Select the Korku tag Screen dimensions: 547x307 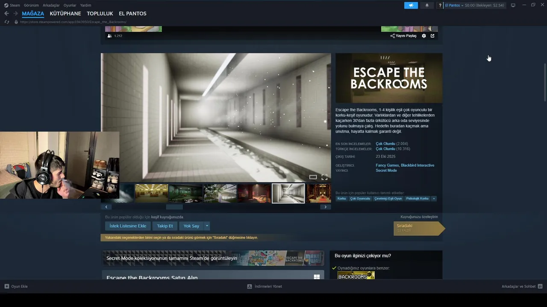[341, 198]
